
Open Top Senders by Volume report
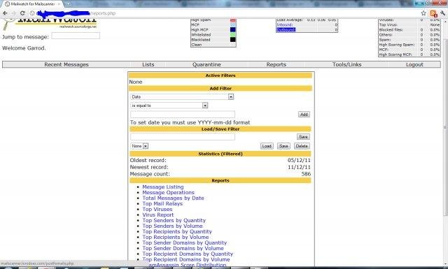172,226
